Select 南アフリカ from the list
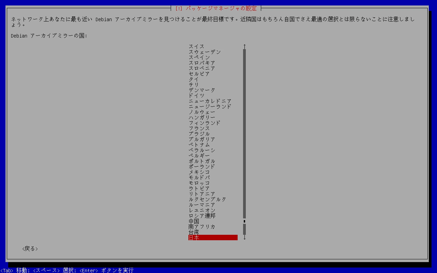This screenshot has width=437, height=273. click(x=202, y=227)
